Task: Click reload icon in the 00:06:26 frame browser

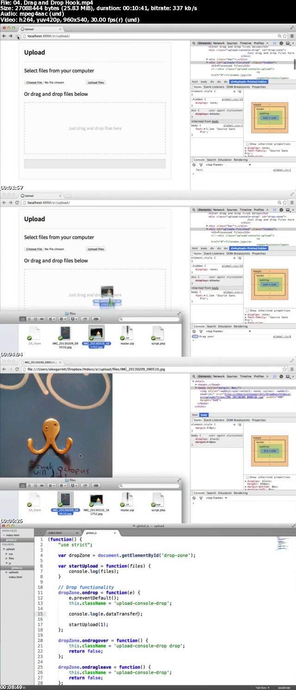Action: coord(17,369)
